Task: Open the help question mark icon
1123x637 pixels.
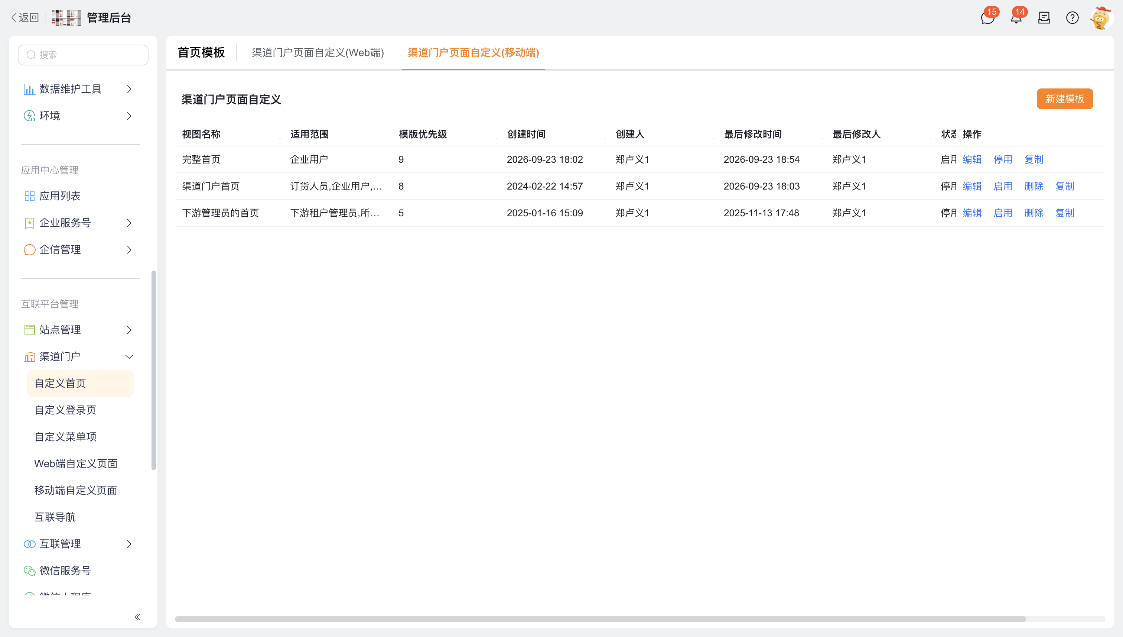Action: (1072, 18)
